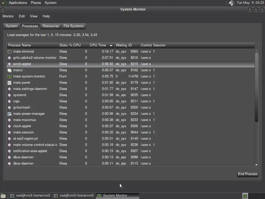Viewport: 265px width, 199px height.
Task: Click the gvfsd-trash process icon
Action: pyautogui.click(x=10, y=108)
